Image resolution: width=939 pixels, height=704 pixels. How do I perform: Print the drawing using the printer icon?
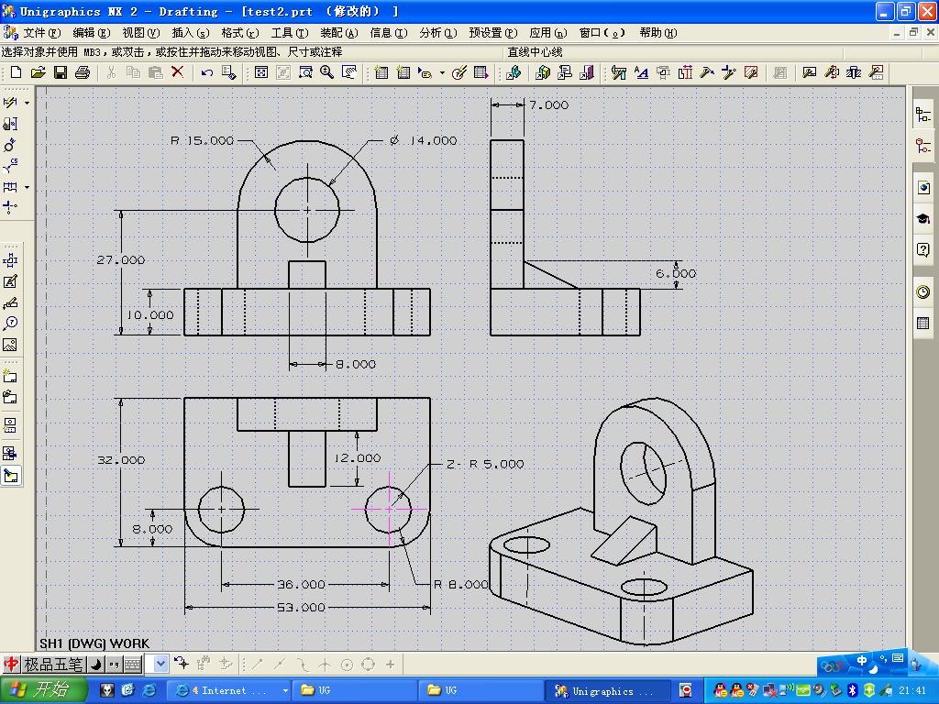click(82, 72)
